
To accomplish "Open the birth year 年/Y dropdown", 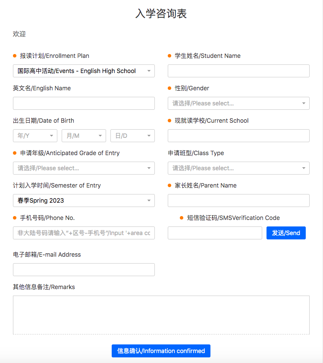I will click(35, 136).
